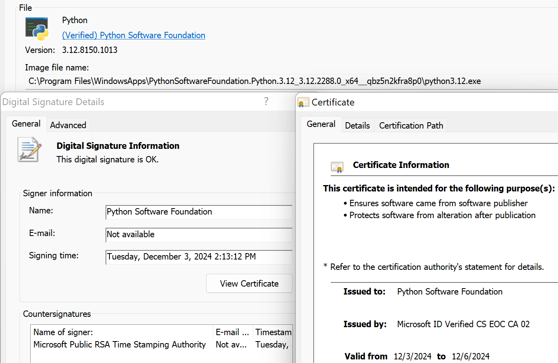Viewport: 558px width, 363px height.
Task: Click the Certificate window title icon
Action: coord(303,103)
